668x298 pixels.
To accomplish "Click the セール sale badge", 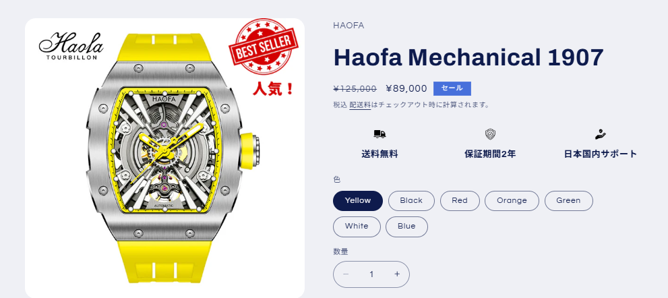I will [452, 88].
